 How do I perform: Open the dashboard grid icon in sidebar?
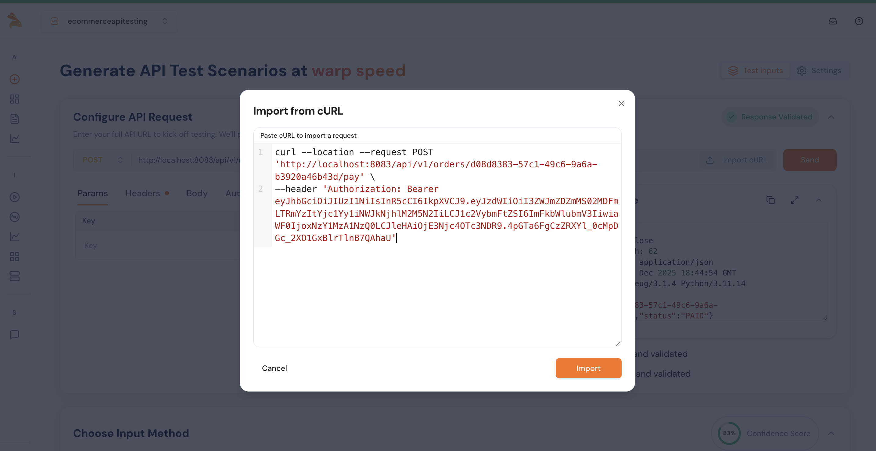coord(14,99)
